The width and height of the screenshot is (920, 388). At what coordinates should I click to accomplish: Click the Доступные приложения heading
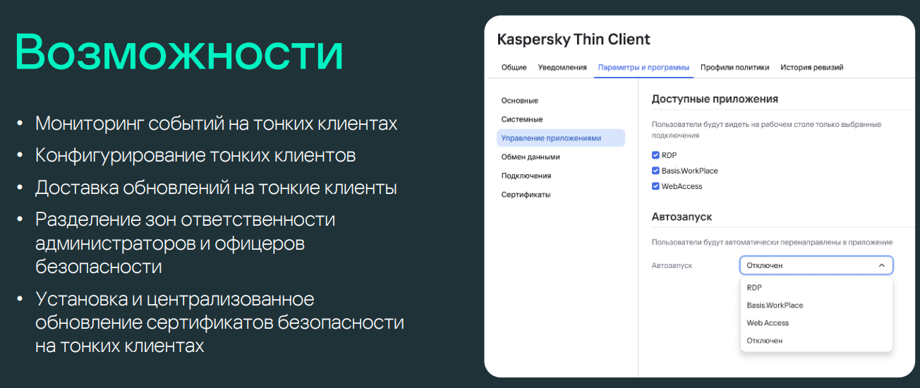[715, 99]
